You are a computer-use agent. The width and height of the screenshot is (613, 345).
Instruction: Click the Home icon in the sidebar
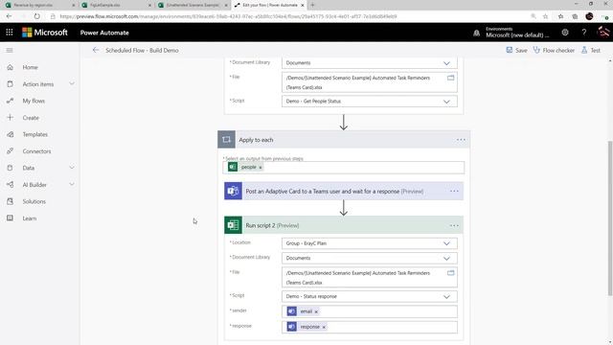coord(11,67)
